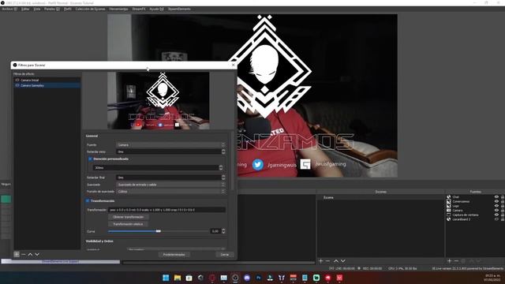Open the Archivo menu
This screenshot has height=284, width=505.
(x=9, y=9)
